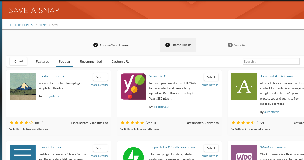Image resolution: width=304 pixels, height=160 pixels.
Task: Open author automattic's profile link
Action: (272, 112)
